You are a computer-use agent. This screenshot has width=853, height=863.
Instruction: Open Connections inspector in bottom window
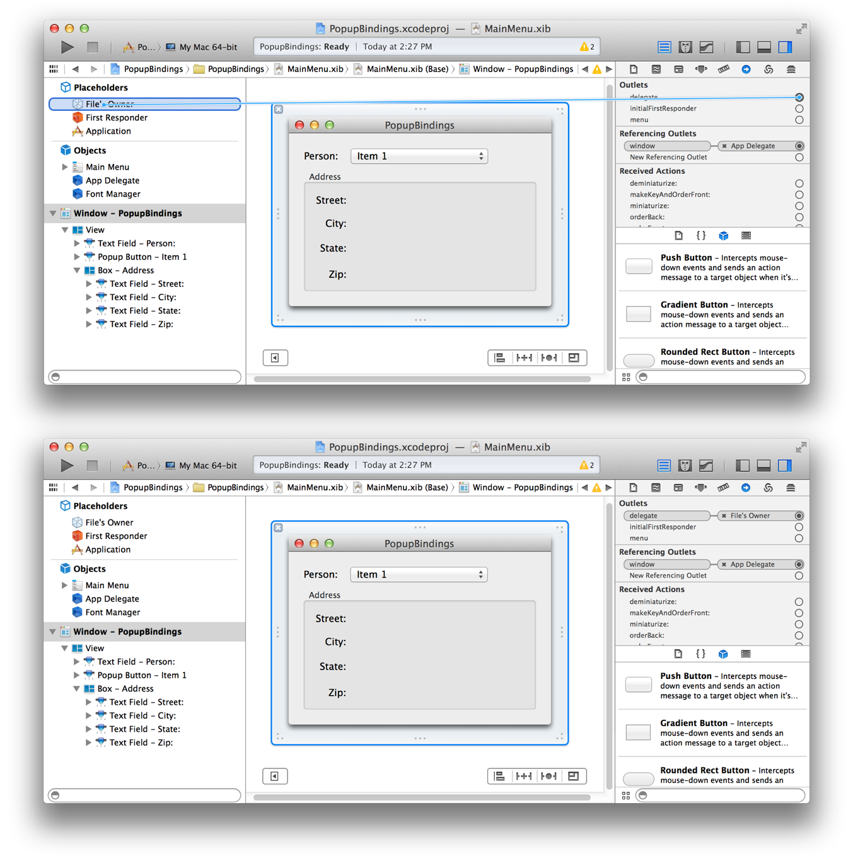(x=745, y=488)
